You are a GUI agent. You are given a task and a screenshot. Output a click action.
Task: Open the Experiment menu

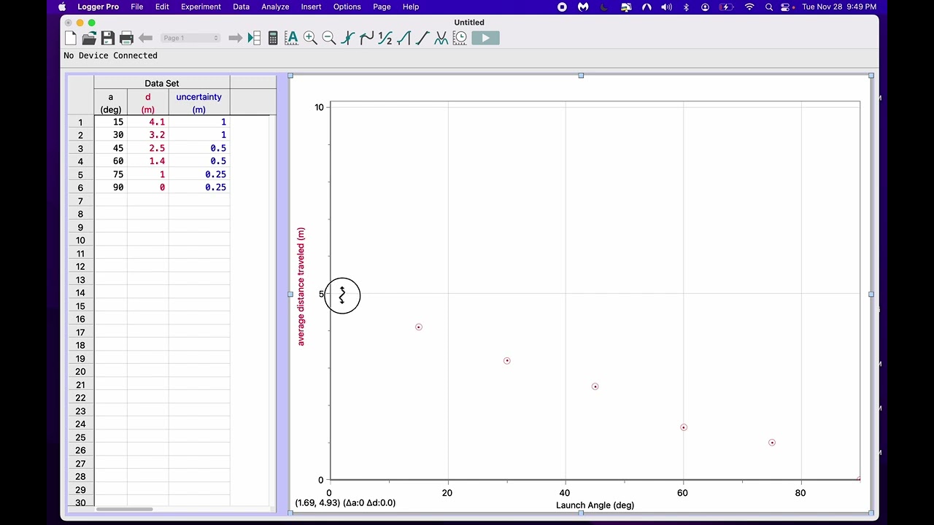pos(201,7)
